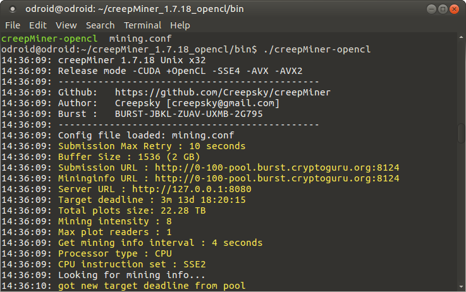Open the File menu
The width and height of the screenshot is (466, 292).
[x=13, y=25]
